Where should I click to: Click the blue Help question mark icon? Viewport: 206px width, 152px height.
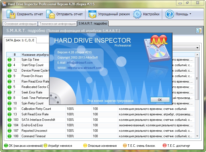coord(170,14)
